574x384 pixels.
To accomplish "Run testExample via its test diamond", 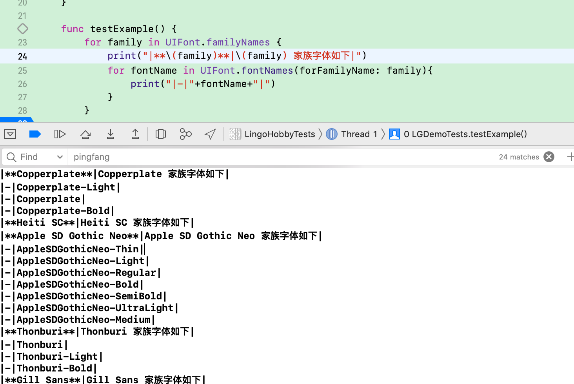I will coord(22,28).
